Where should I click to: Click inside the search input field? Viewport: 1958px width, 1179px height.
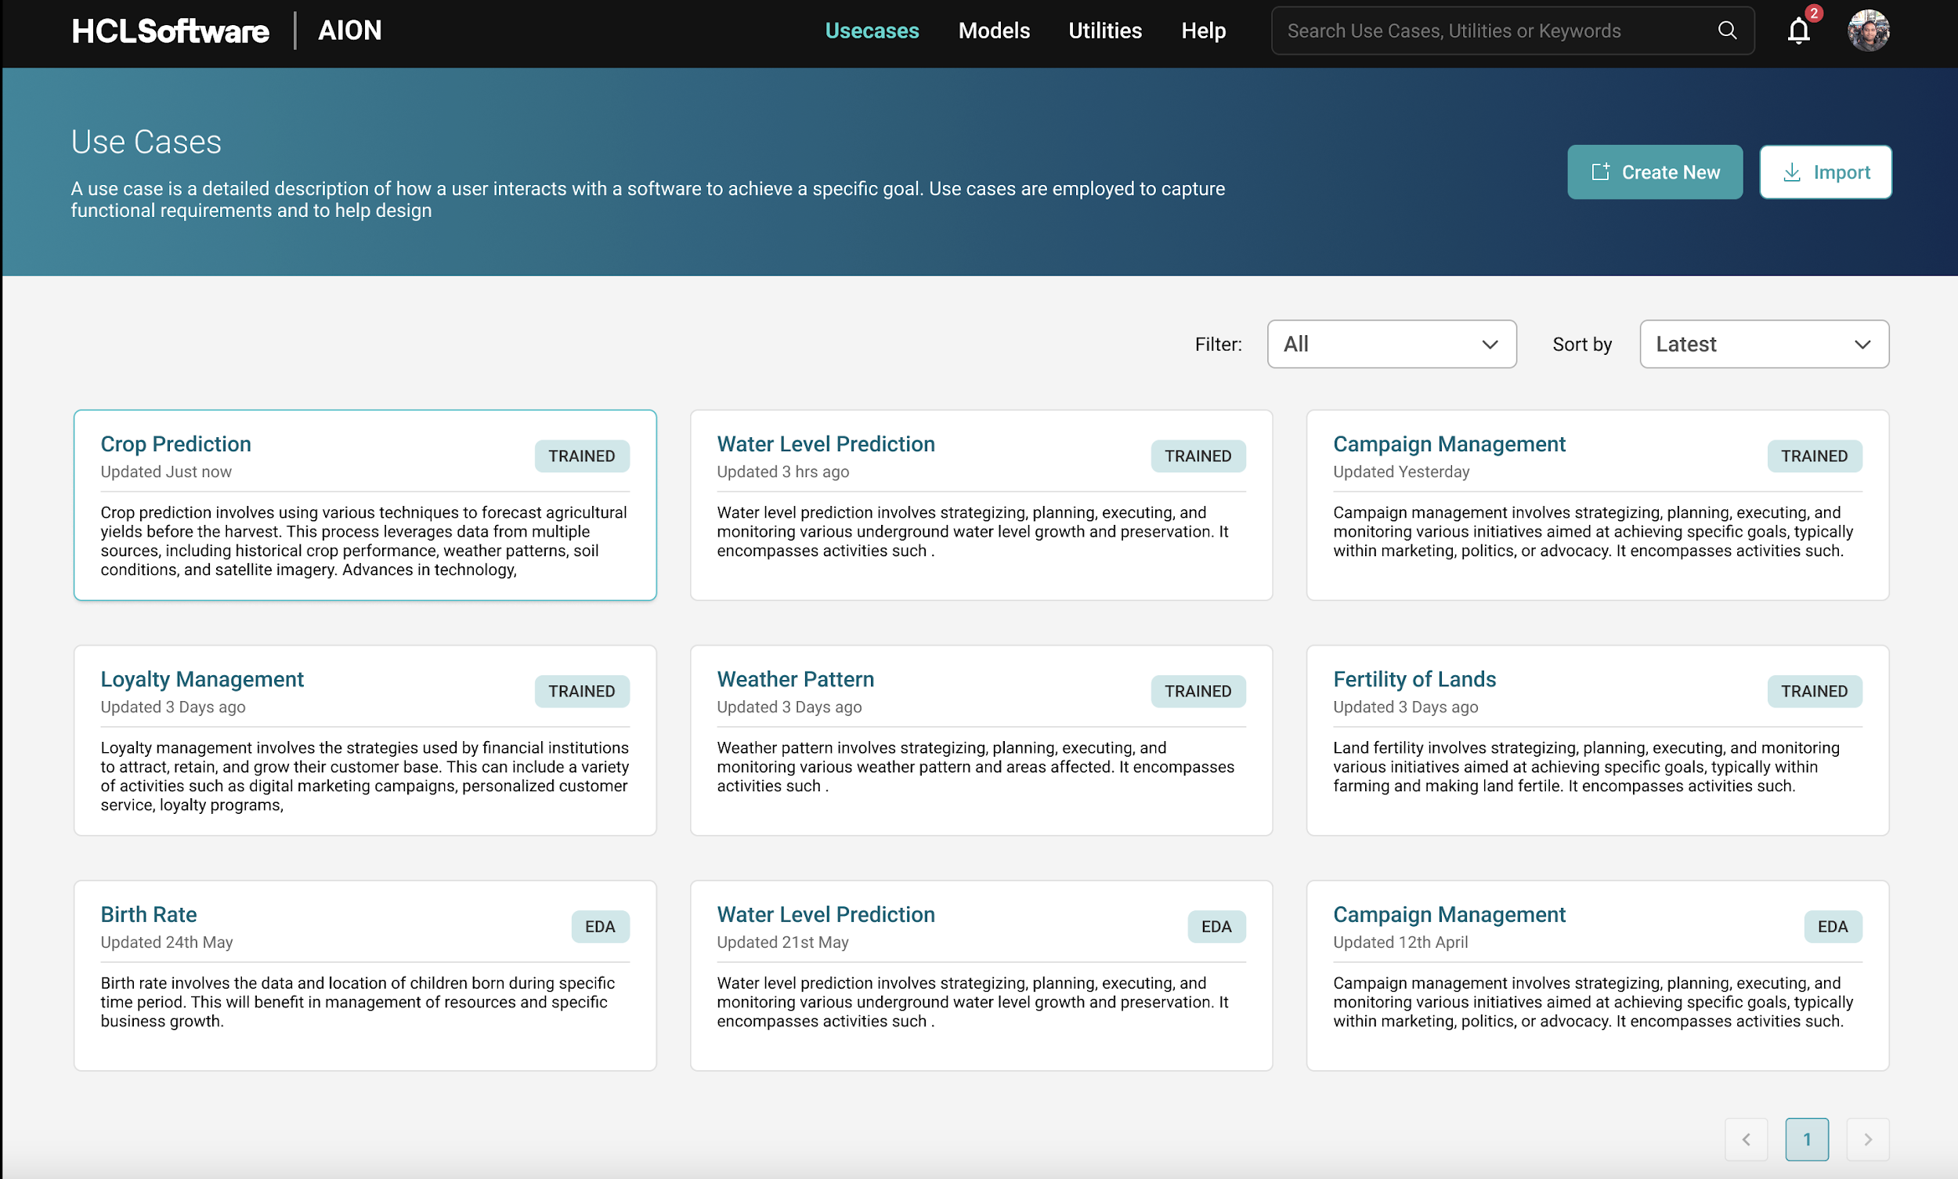(x=1469, y=31)
